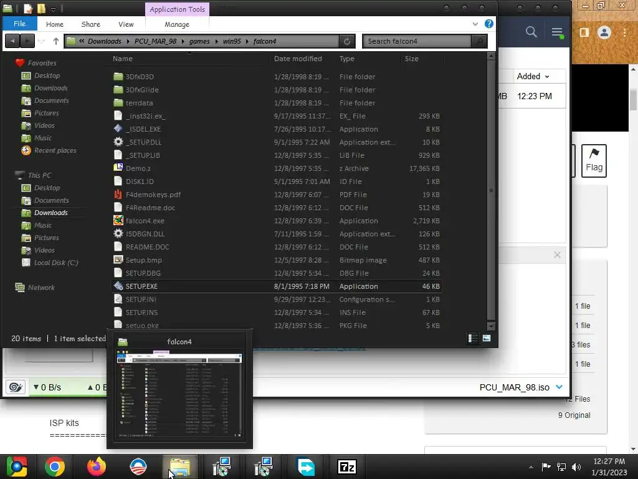638x479 pixels.
Task: Switch to the Home ribbon tab
Action: 55,24
